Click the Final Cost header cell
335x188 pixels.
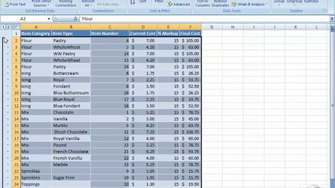point(191,33)
